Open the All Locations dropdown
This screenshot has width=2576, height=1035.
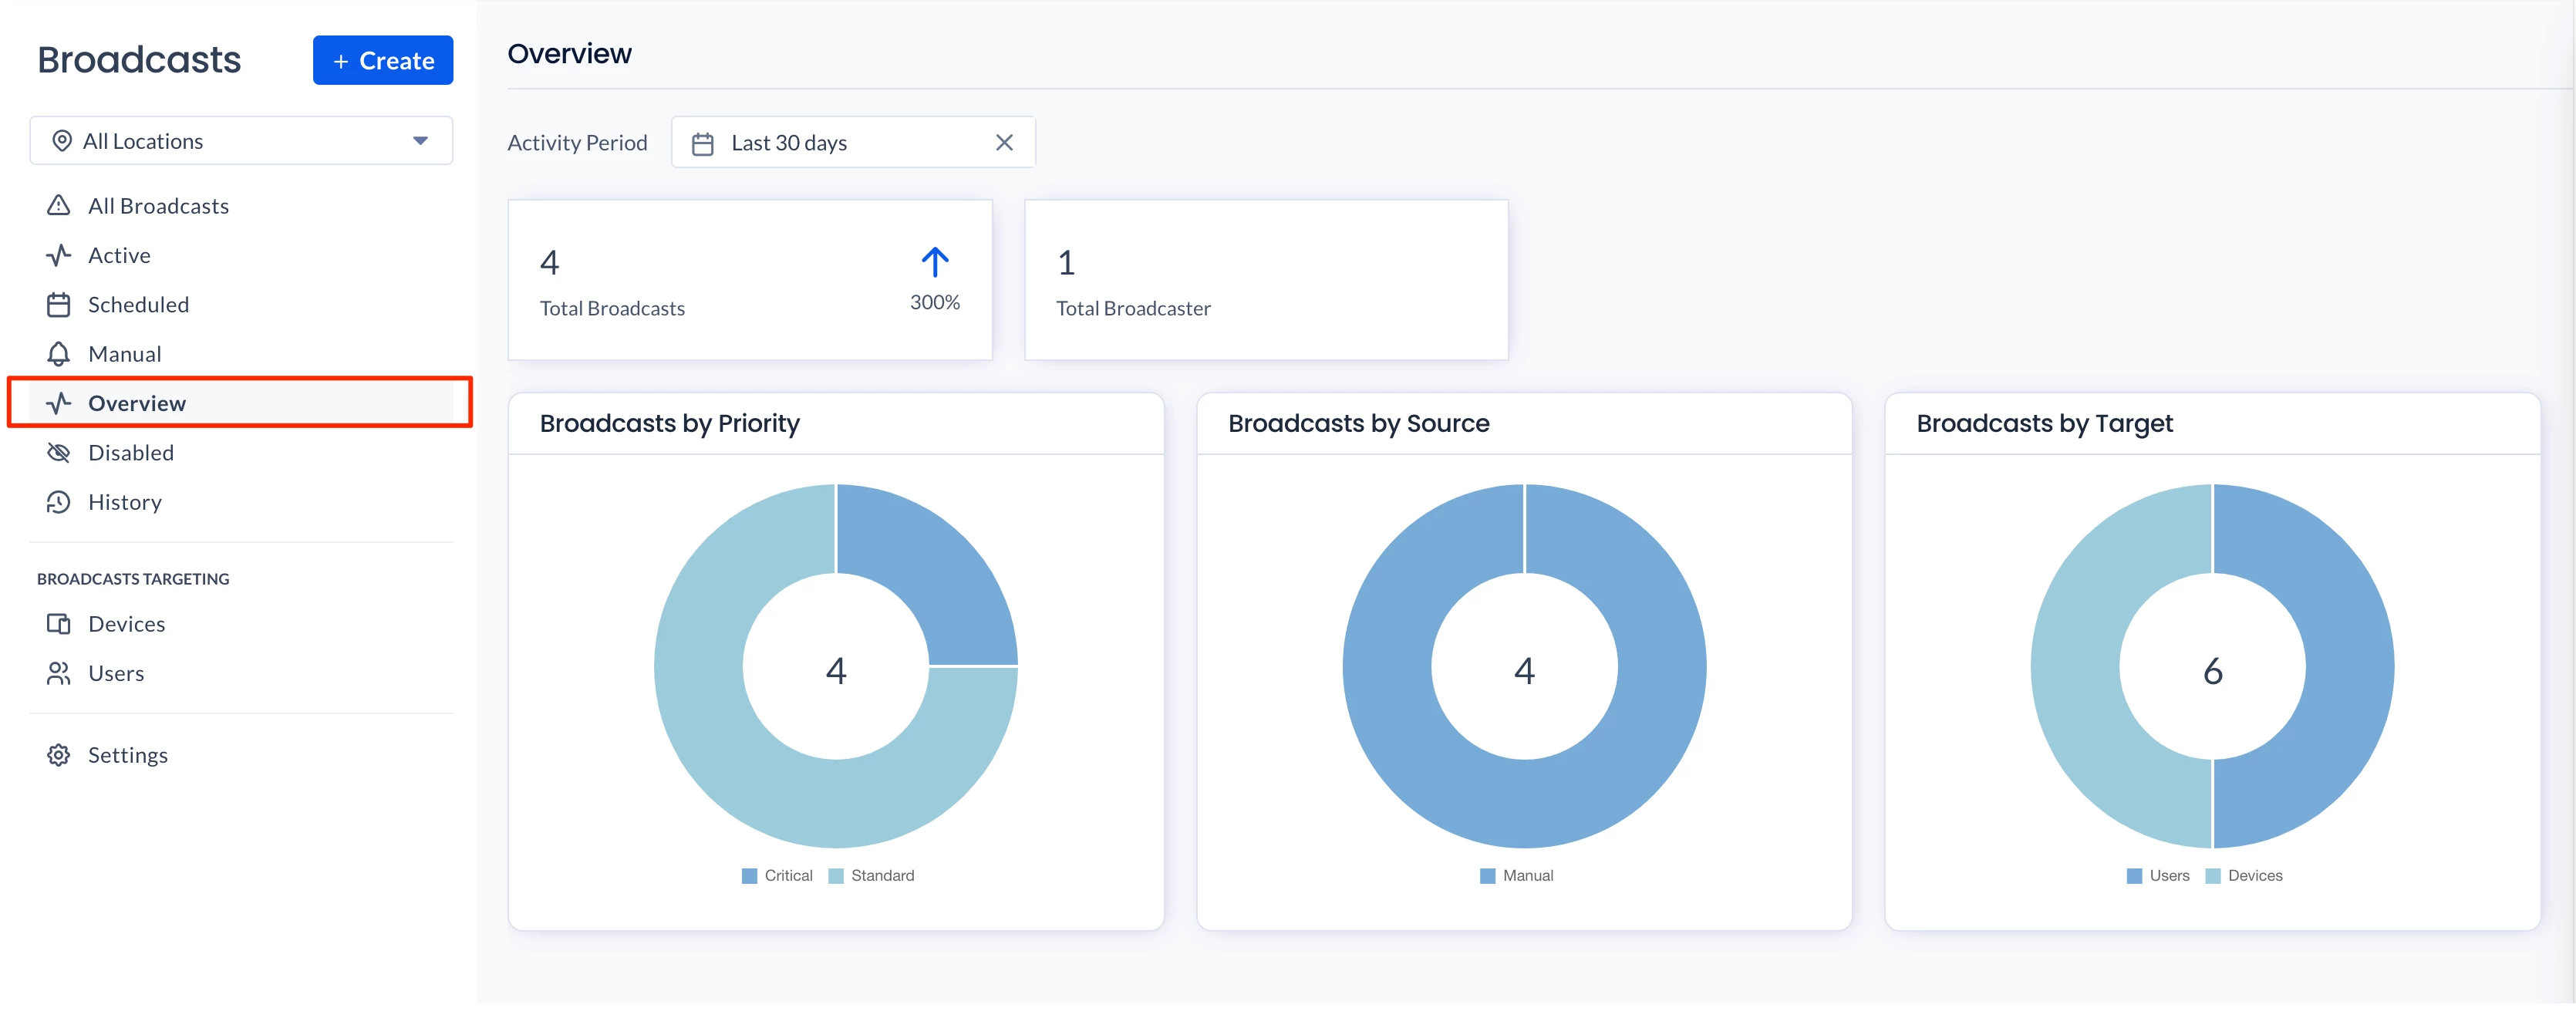[240, 141]
